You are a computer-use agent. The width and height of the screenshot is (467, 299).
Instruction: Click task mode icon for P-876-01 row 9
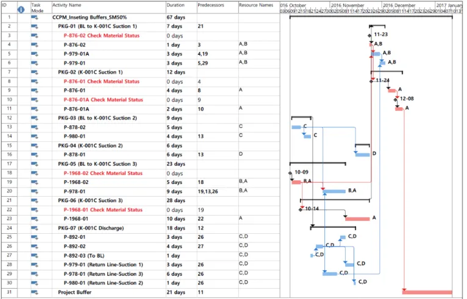pyautogui.click(x=35, y=91)
